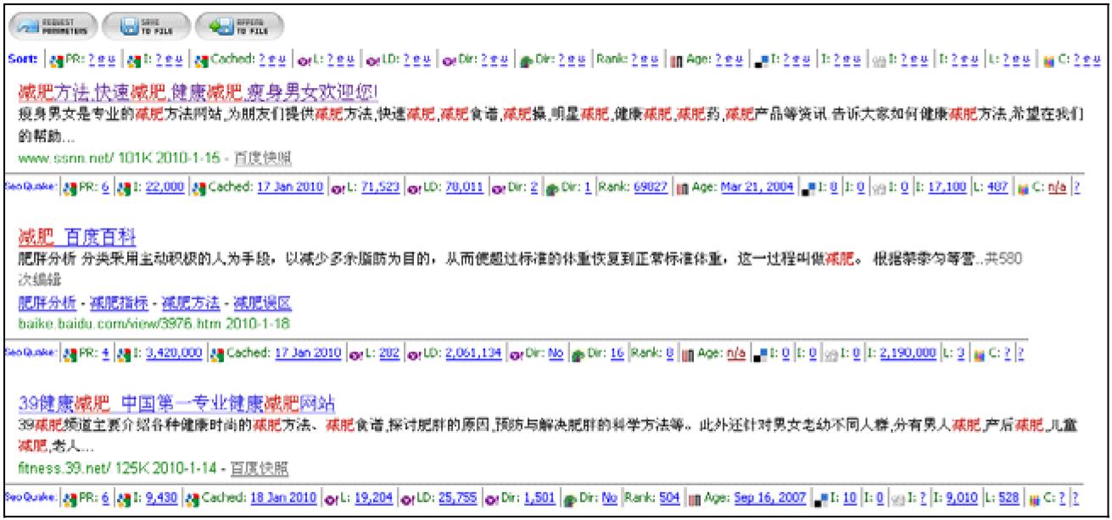The width and height of the screenshot is (1112, 520).
Task: Click the index value 17,100
Action: [x=947, y=188]
